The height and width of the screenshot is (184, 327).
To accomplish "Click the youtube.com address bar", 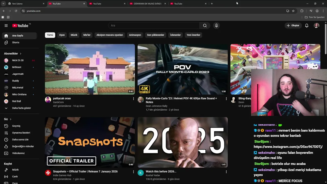I will click(153, 11).
